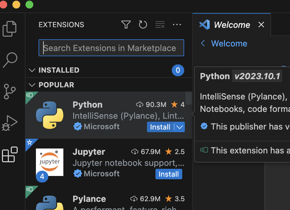Click Python download count cloud icon
Screen dimensions: 290x210
[x=140, y=105]
